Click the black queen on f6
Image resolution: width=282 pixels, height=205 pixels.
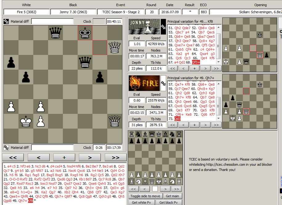point(85,62)
